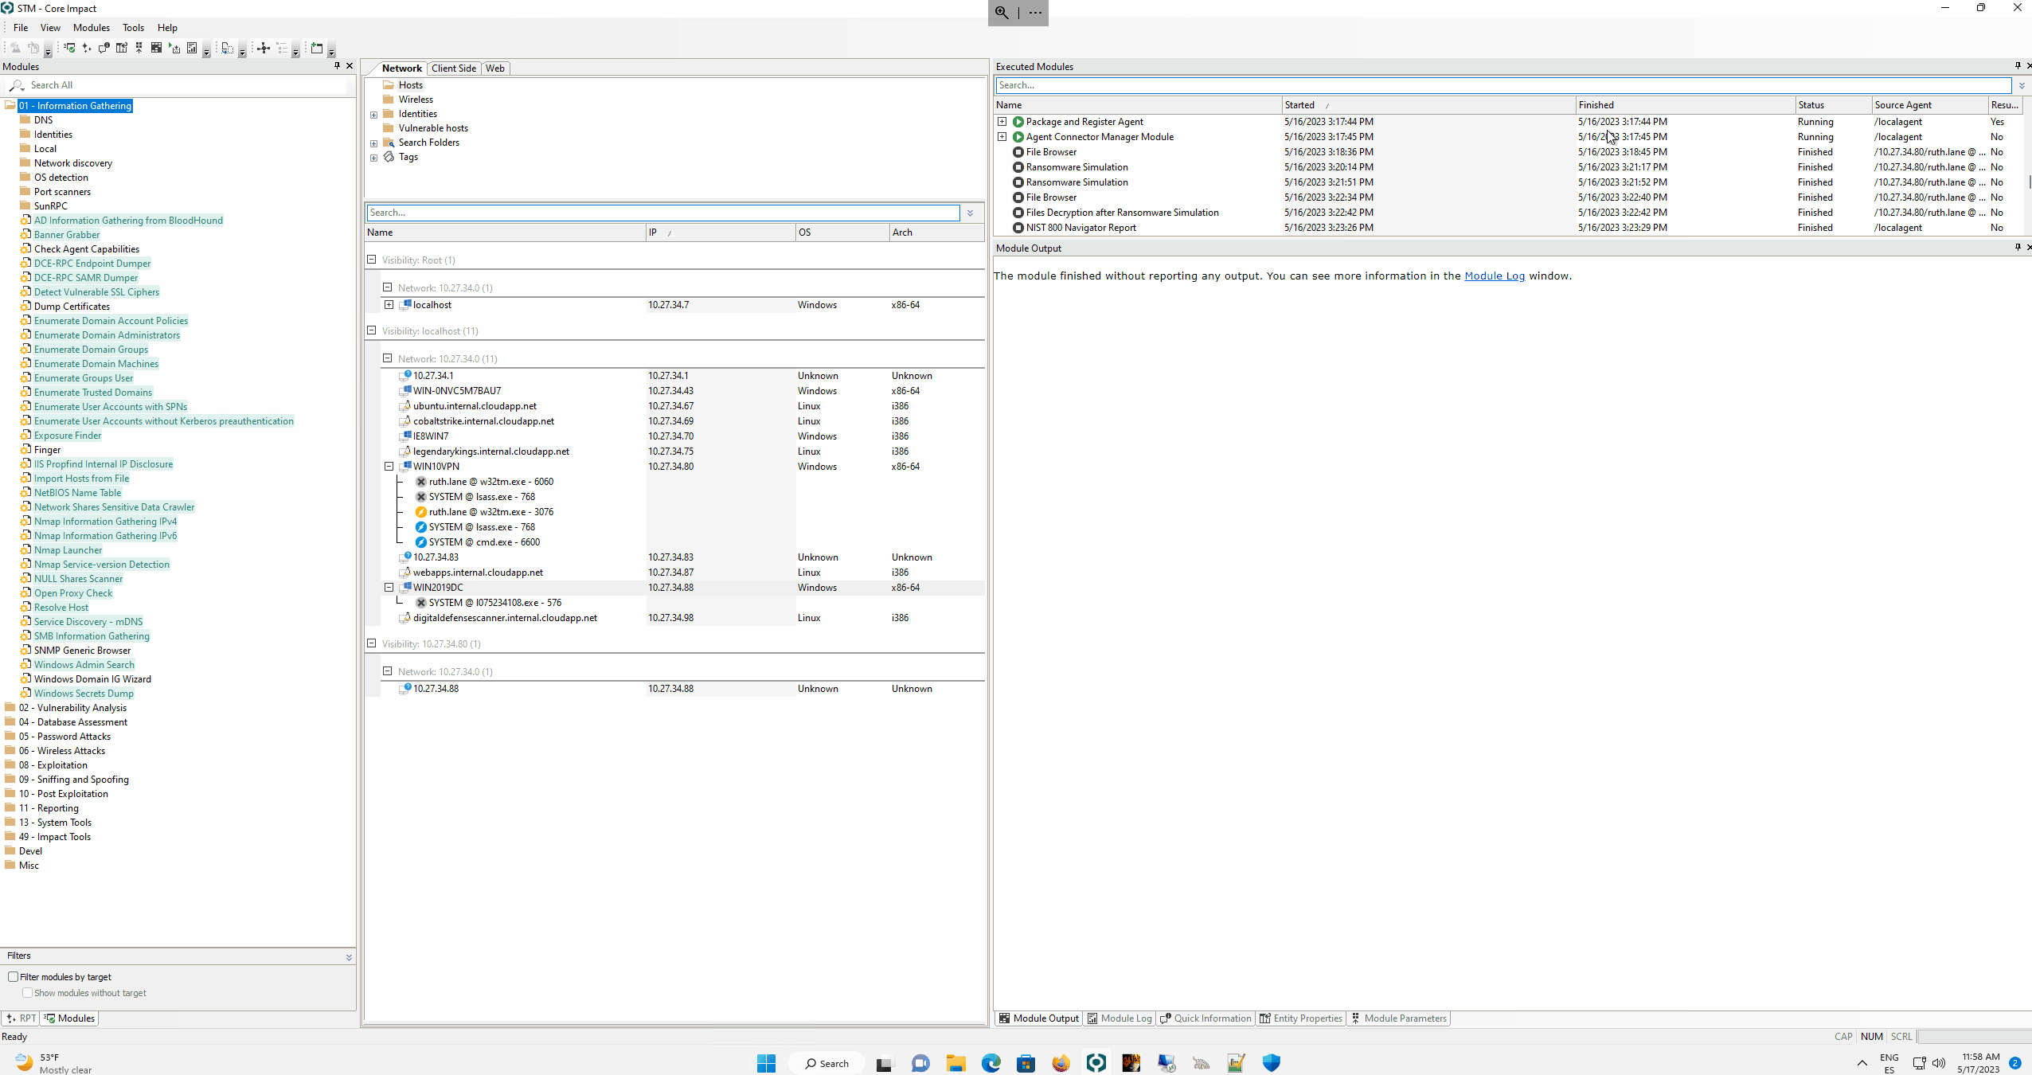Screen dimensions: 2032x1075
Task: Click the Executed Modules search field
Action: click(1503, 85)
